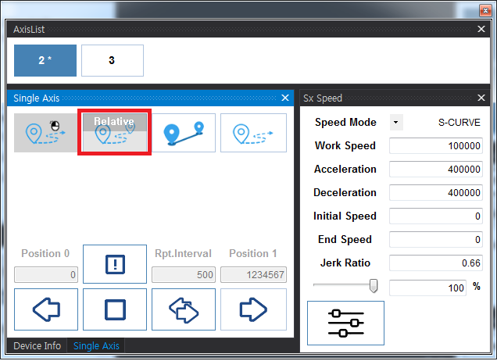Click the Jerk Ratio input field
The width and height of the screenshot is (497, 361).
(x=436, y=263)
